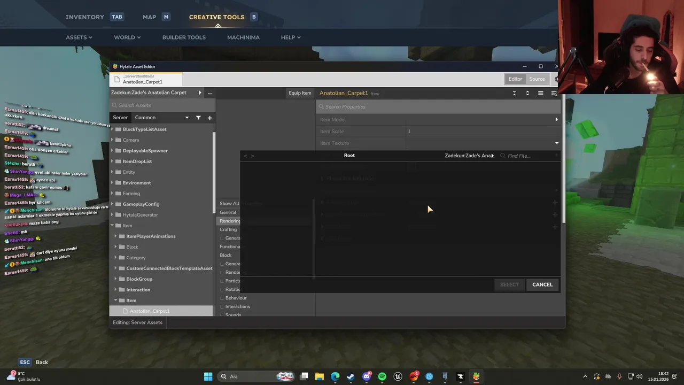
Task: Click the CANCEL button in file picker
Action: pos(542,284)
